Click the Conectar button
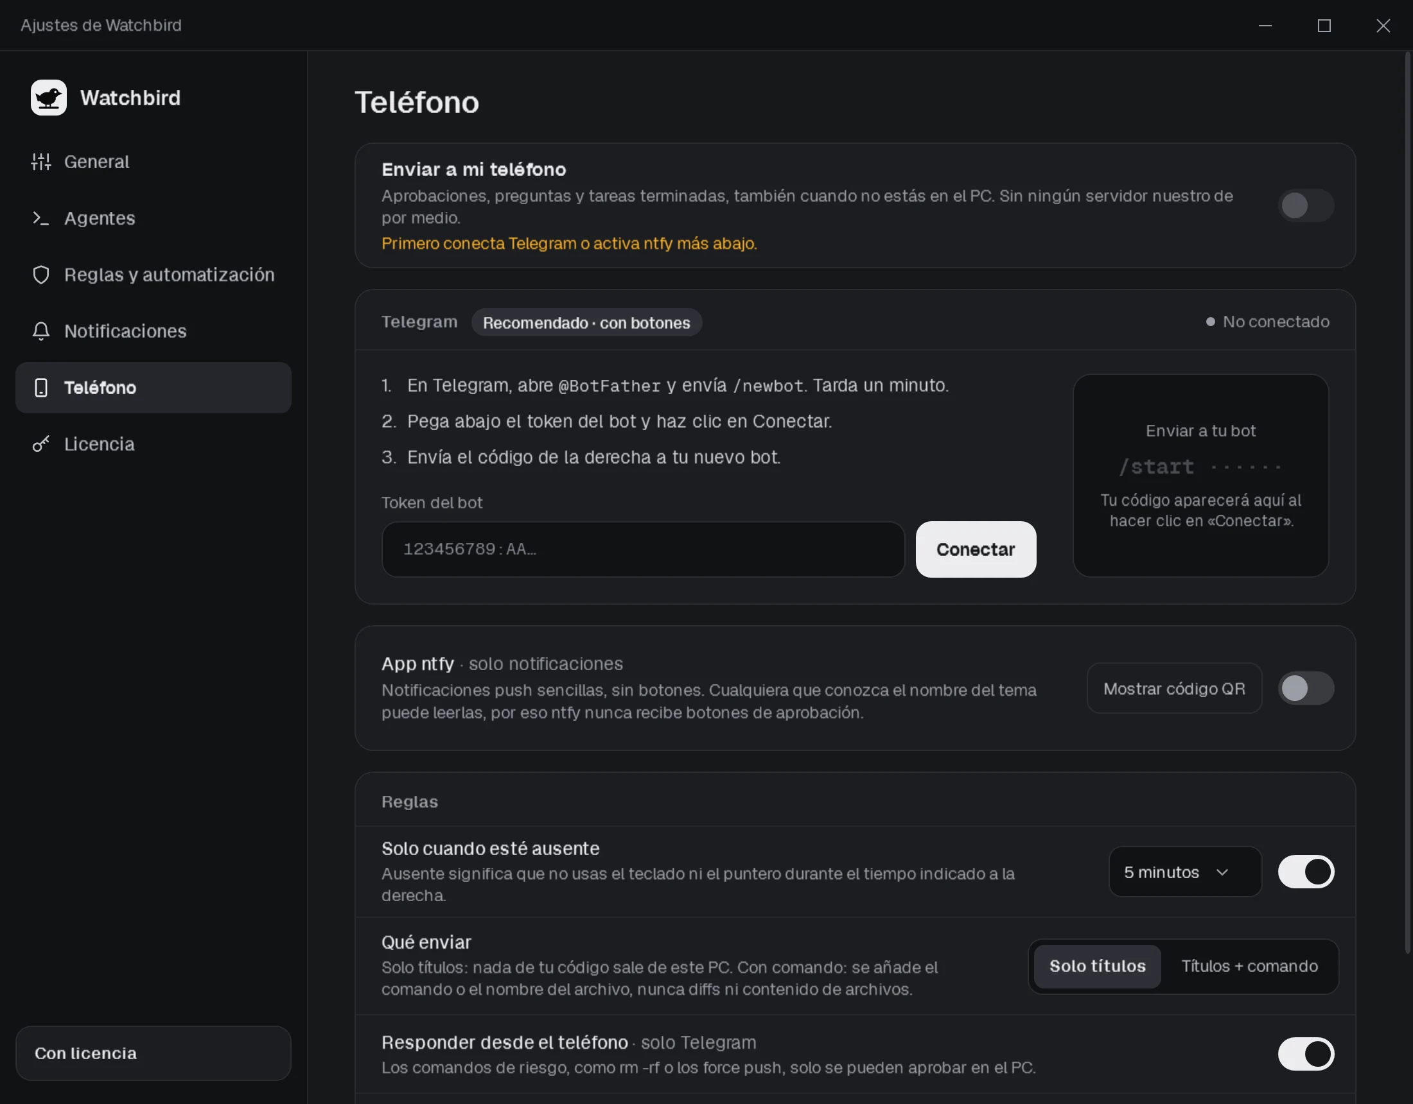The image size is (1413, 1104). (x=976, y=549)
